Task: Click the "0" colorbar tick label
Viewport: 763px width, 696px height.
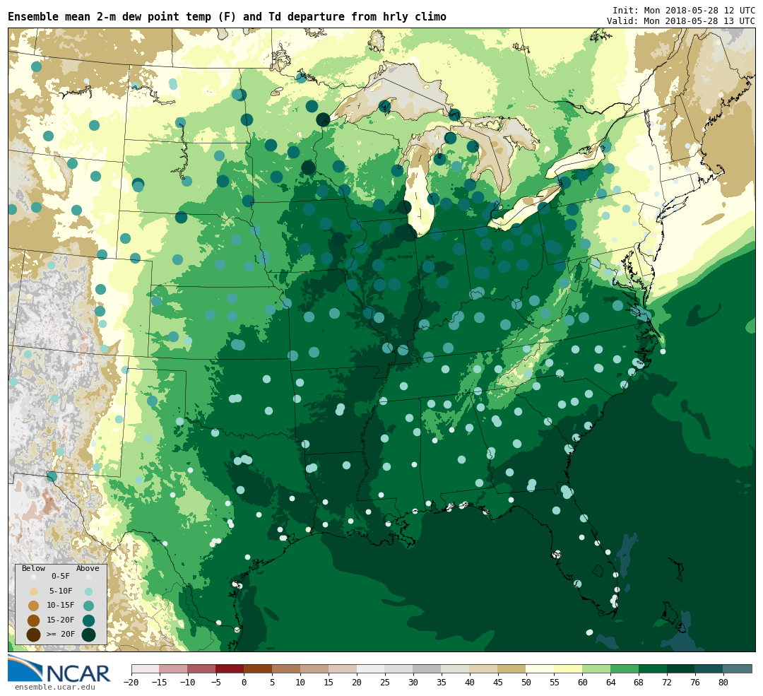Action: pyautogui.click(x=244, y=683)
